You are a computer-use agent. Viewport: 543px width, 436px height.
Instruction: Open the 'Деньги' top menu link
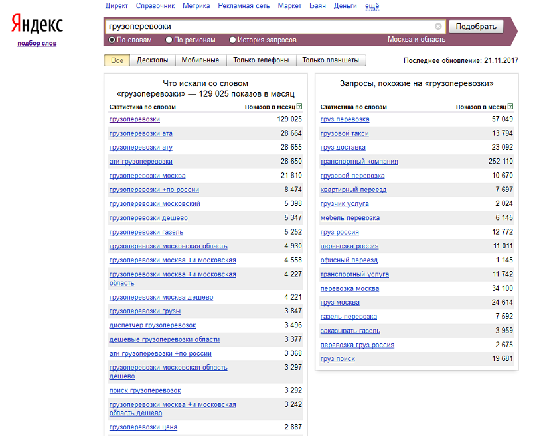(x=345, y=6)
